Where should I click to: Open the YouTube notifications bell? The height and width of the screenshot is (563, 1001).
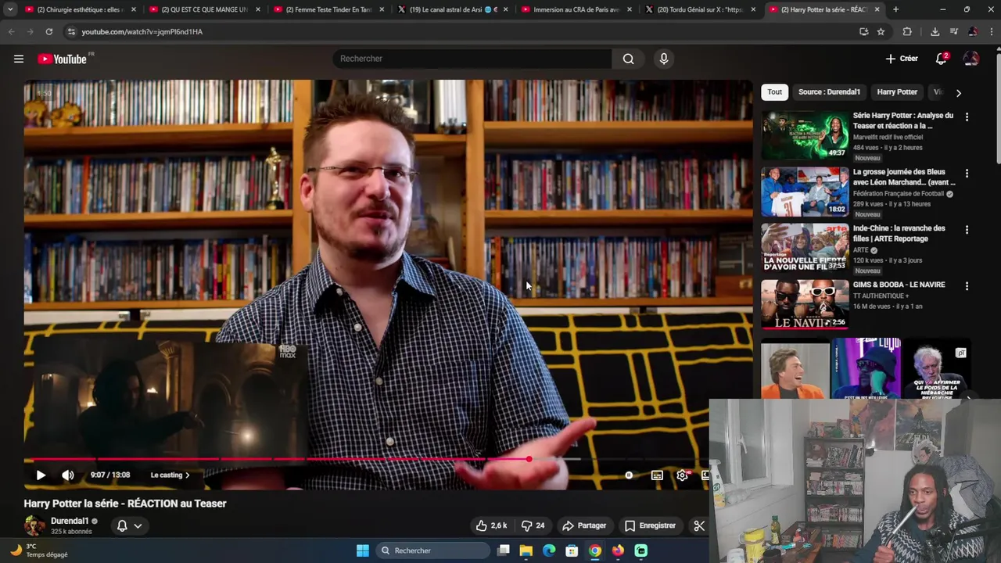(x=942, y=59)
